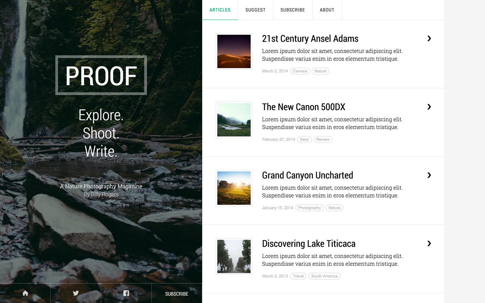
Task: Expand The New Canon 500DX article chevron
Action: click(x=429, y=107)
